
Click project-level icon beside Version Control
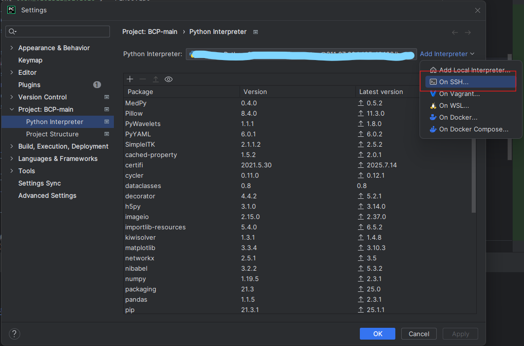point(106,97)
